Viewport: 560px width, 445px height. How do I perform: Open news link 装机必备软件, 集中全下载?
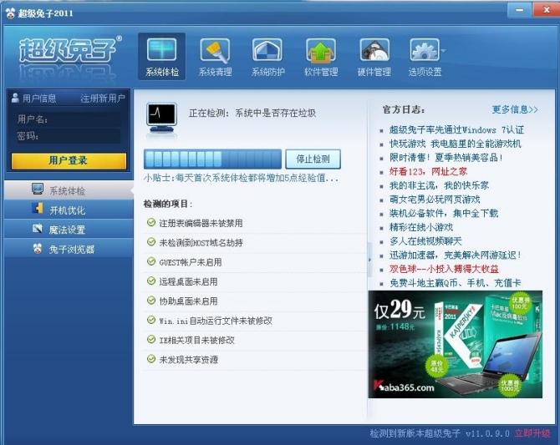(444, 213)
